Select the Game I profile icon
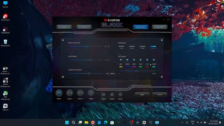224x126 pixels. point(70,93)
